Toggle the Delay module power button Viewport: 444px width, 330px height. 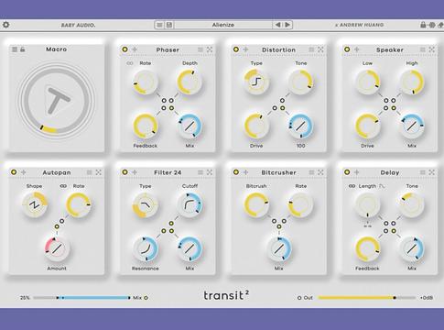347,172
